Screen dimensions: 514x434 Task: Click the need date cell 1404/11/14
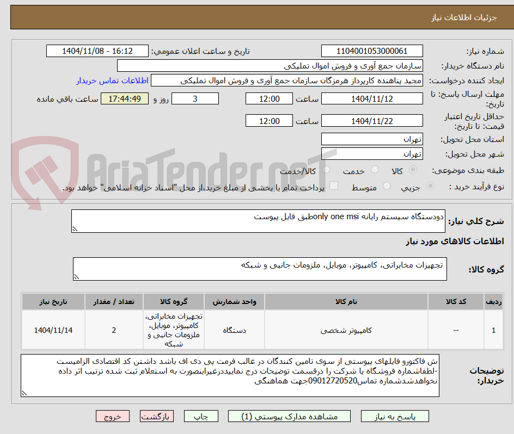53,330
